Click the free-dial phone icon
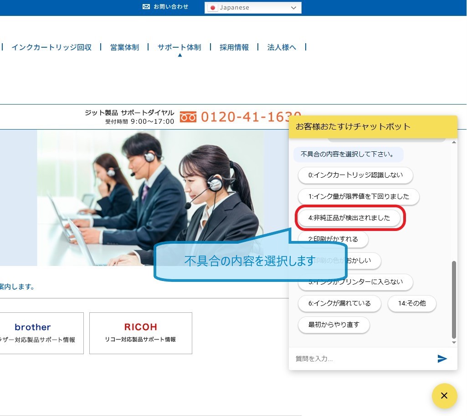This screenshot has height=416, width=467. pos(188,117)
